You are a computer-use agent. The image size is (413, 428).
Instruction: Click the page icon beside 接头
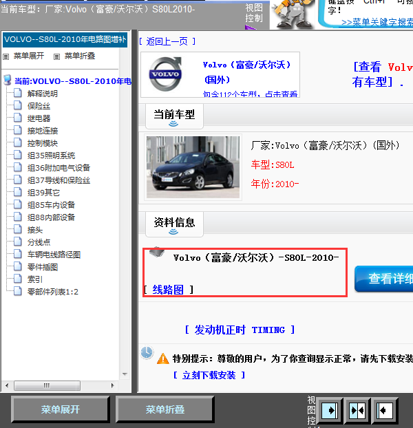18,228
